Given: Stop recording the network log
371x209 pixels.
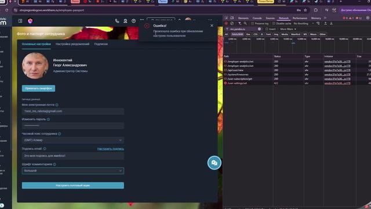Looking at the screenshot, I should pos(226,23).
